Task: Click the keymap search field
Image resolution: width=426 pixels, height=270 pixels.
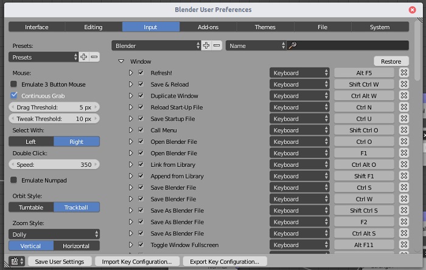Action: (x=347, y=46)
